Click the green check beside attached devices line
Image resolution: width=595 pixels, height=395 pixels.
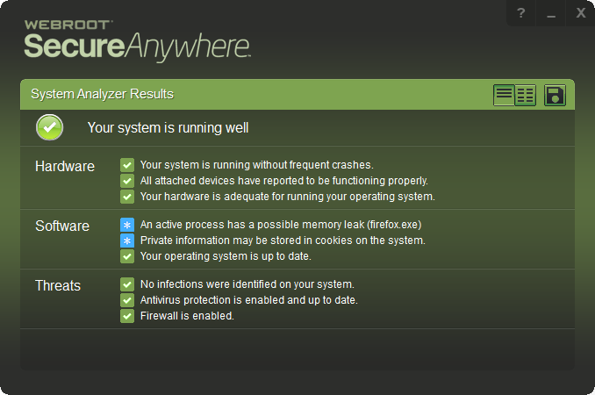coord(127,181)
